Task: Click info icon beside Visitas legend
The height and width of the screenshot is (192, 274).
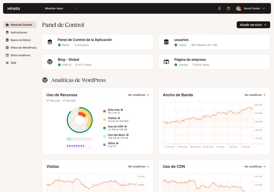Action: tap(119, 118)
